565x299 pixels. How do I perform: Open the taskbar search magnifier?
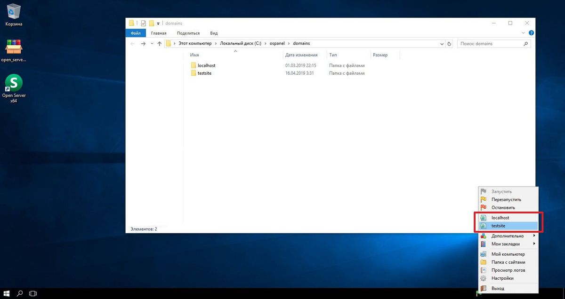coord(20,293)
